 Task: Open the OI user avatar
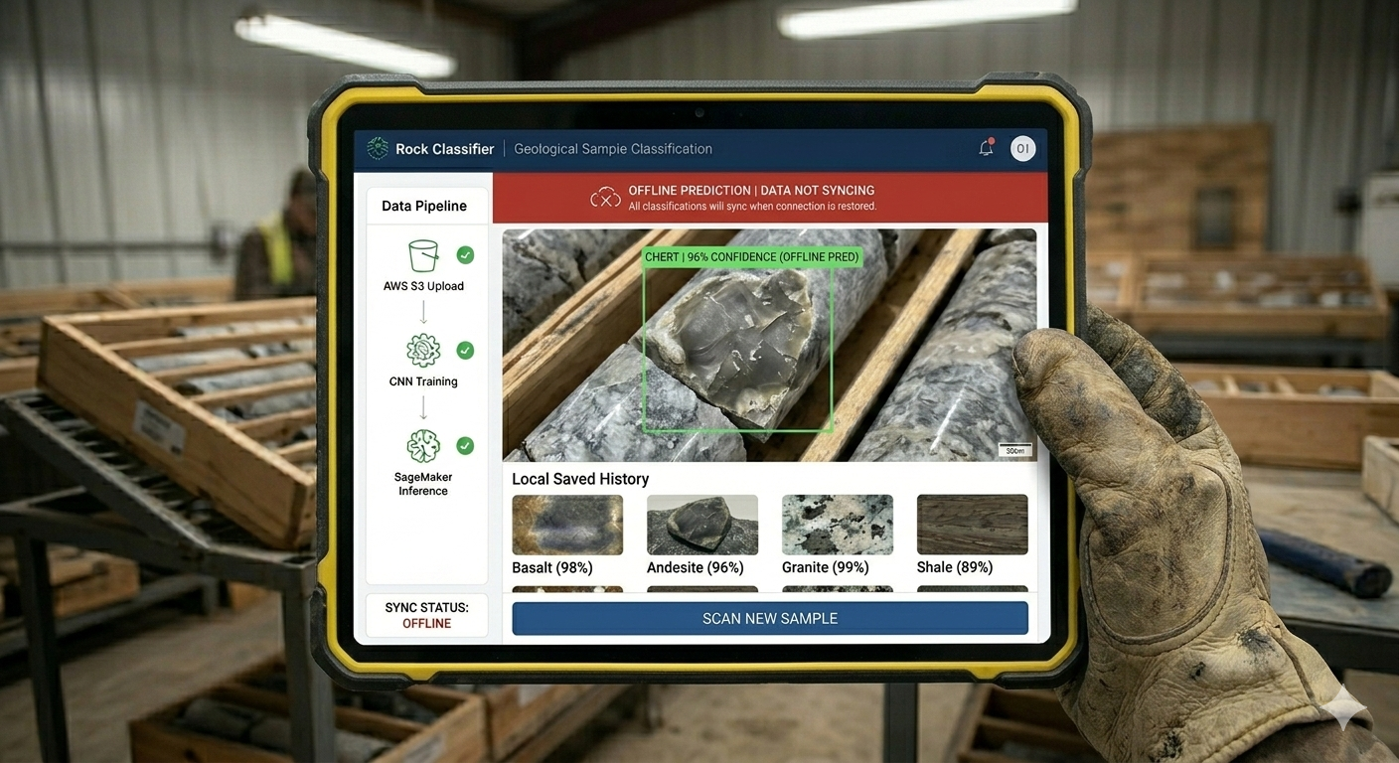(x=1022, y=147)
